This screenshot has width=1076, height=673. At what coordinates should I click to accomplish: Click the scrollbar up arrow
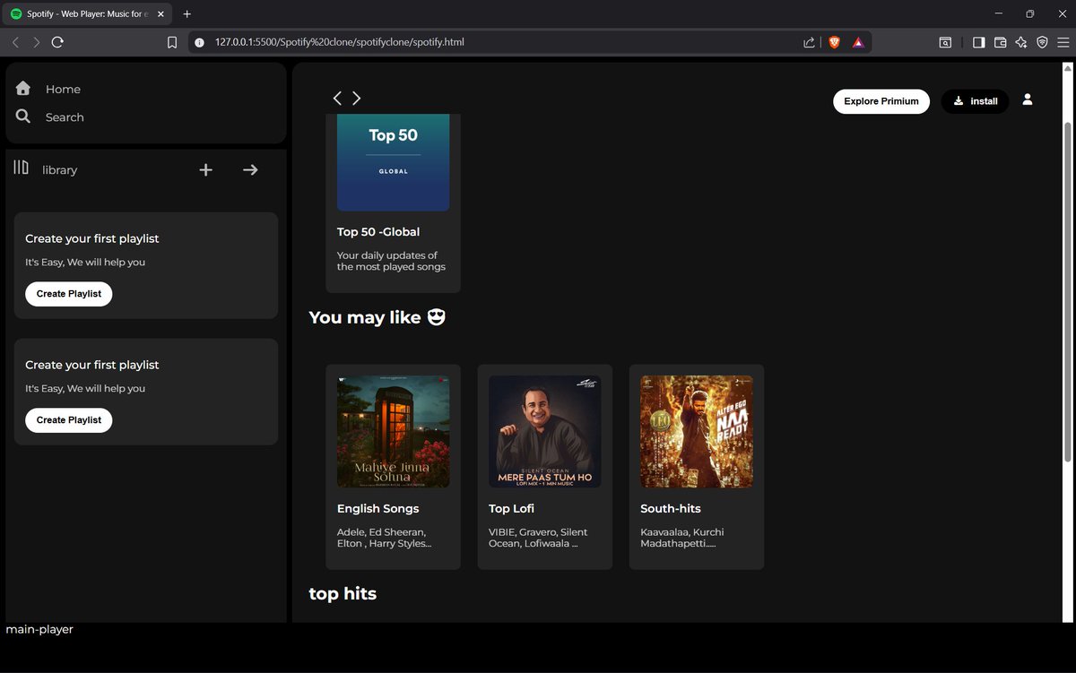click(1067, 68)
